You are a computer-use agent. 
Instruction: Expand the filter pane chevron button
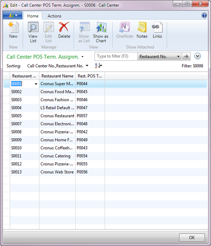(x=198, y=56)
